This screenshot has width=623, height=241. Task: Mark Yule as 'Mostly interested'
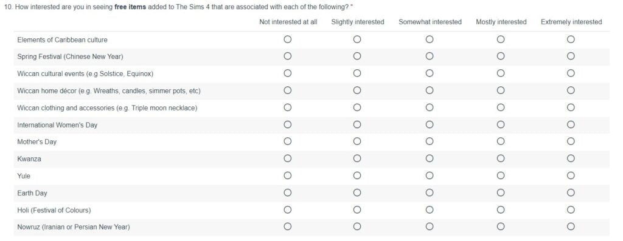[501, 175]
